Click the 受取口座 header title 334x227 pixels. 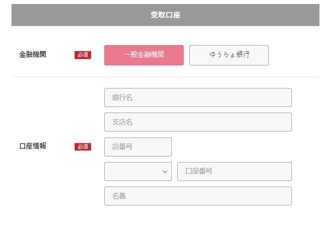pyautogui.click(x=165, y=15)
